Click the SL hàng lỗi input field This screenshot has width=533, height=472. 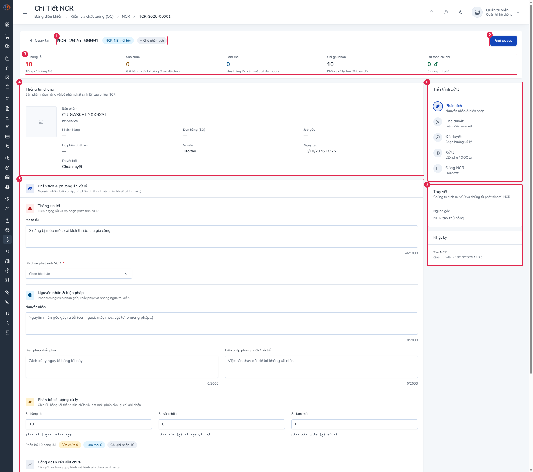[x=89, y=424]
